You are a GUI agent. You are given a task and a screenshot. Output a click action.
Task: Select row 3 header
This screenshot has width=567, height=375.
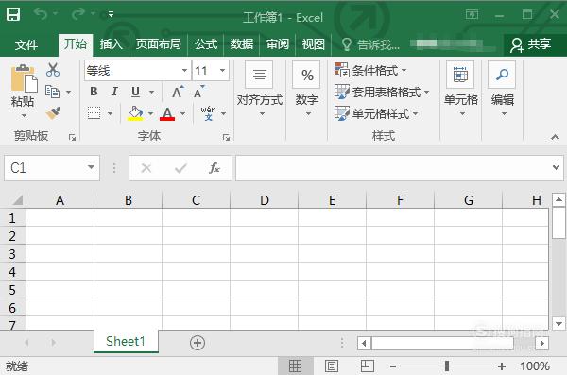pos(12,253)
